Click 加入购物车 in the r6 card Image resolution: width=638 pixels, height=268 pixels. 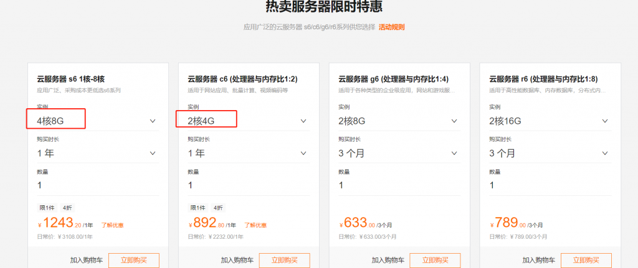(x=539, y=261)
